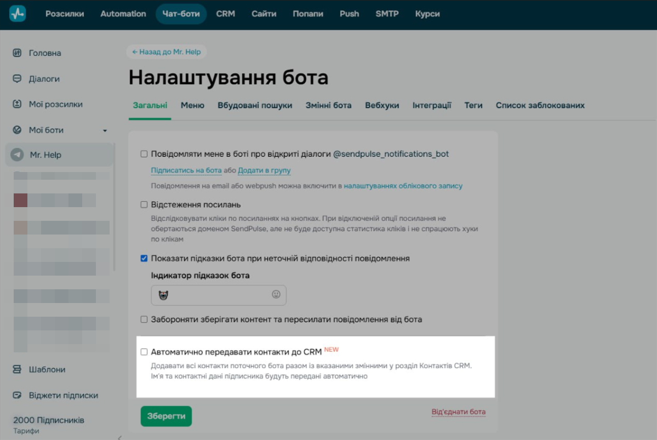
Task: Click the Від'єднати бота link
Action: pyautogui.click(x=459, y=412)
